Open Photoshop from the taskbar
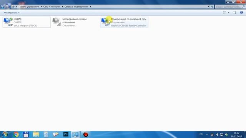Viewport: 246px width, 138px height. click(x=66, y=135)
